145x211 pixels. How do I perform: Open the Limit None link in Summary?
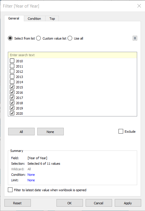(x=31, y=180)
